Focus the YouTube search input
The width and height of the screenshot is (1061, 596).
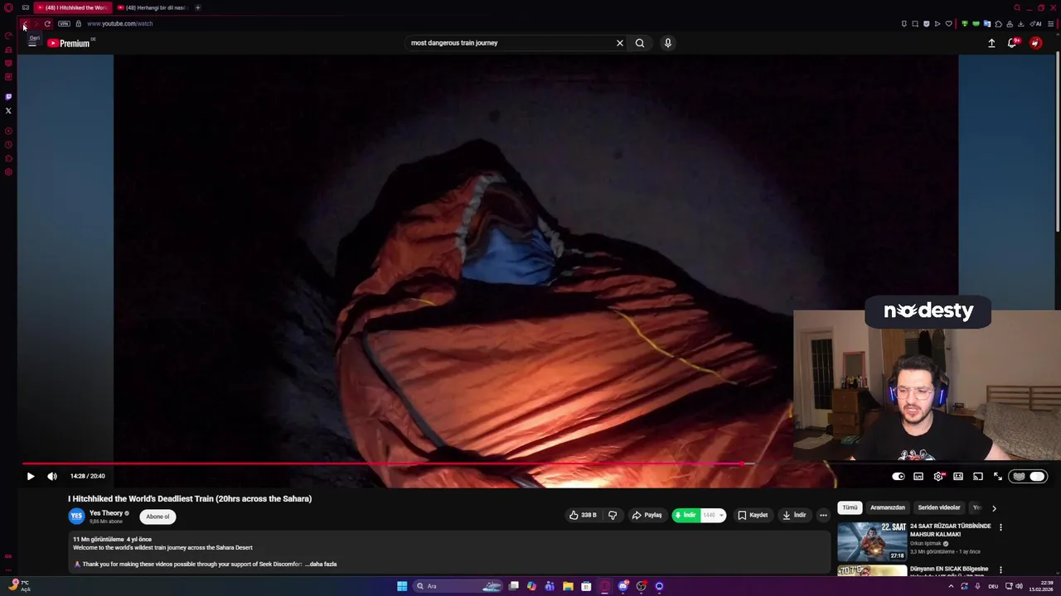click(x=510, y=43)
